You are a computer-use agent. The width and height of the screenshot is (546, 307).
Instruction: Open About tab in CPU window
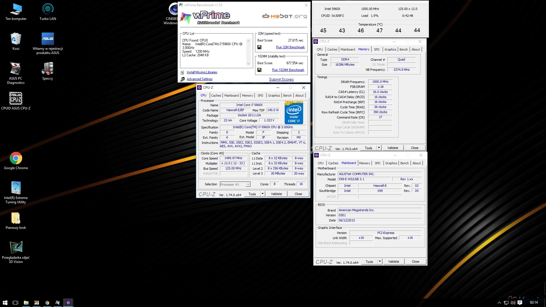coord(299,96)
